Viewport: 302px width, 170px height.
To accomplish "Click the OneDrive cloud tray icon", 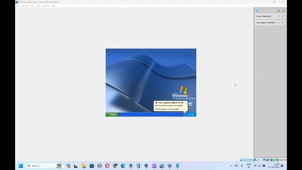I will pyautogui.click(x=236, y=166).
